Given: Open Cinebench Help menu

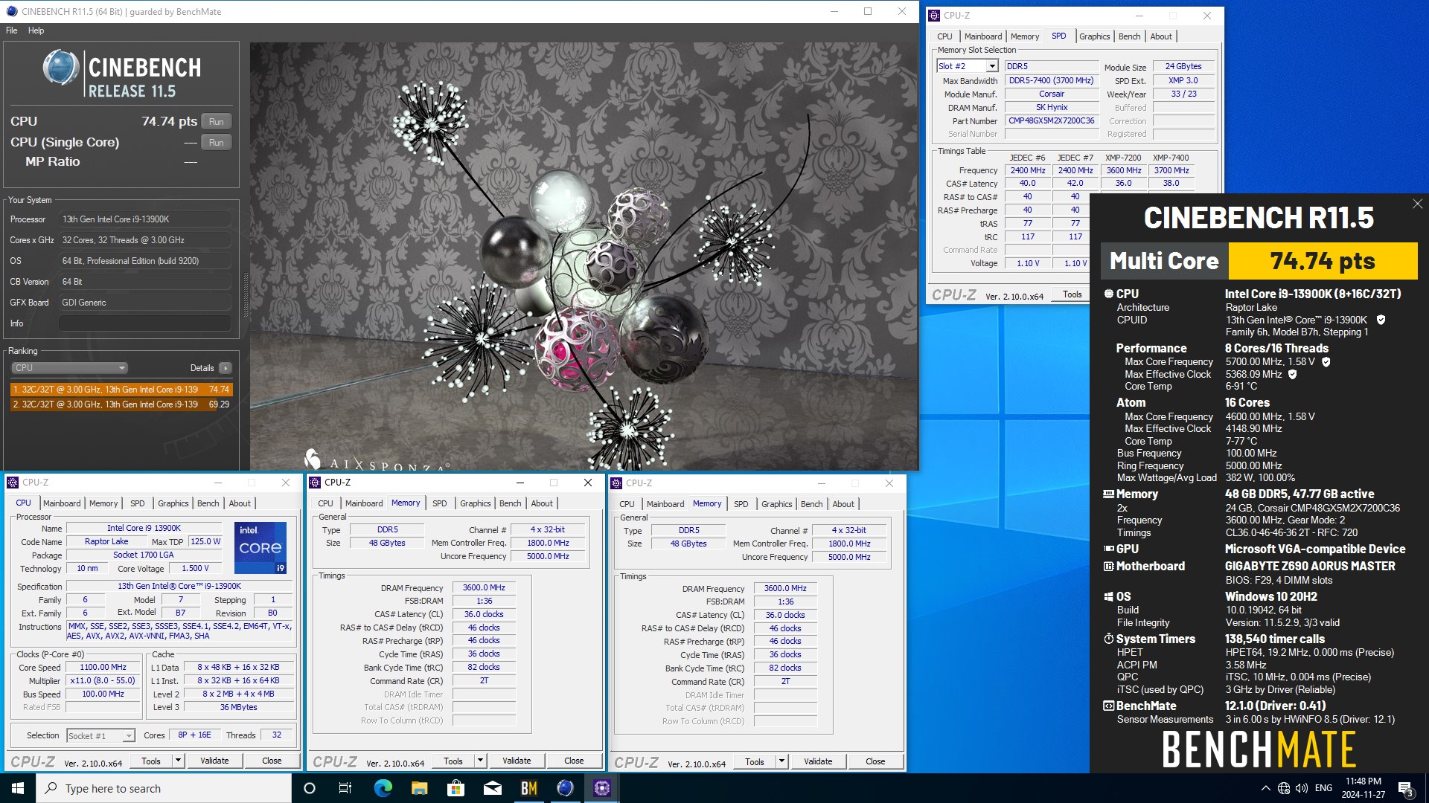Looking at the screenshot, I should pos(36,30).
